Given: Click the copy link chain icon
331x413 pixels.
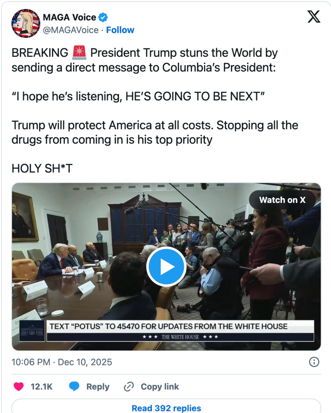Looking at the screenshot, I should [x=129, y=387].
